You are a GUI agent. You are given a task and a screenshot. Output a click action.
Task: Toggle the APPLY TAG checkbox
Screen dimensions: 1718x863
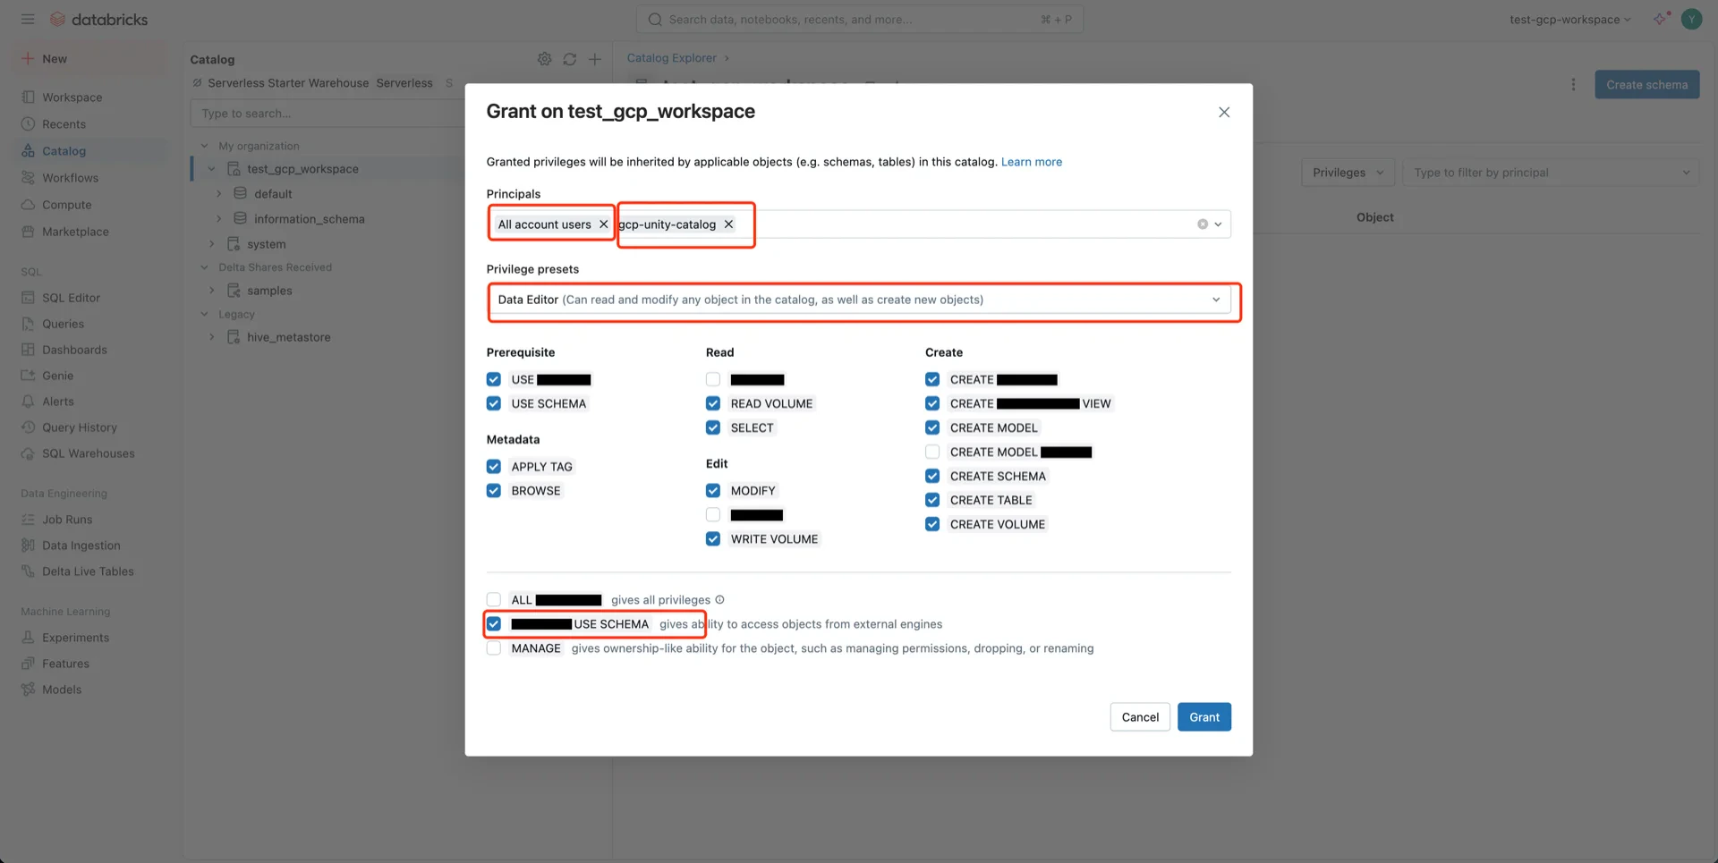click(494, 467)
